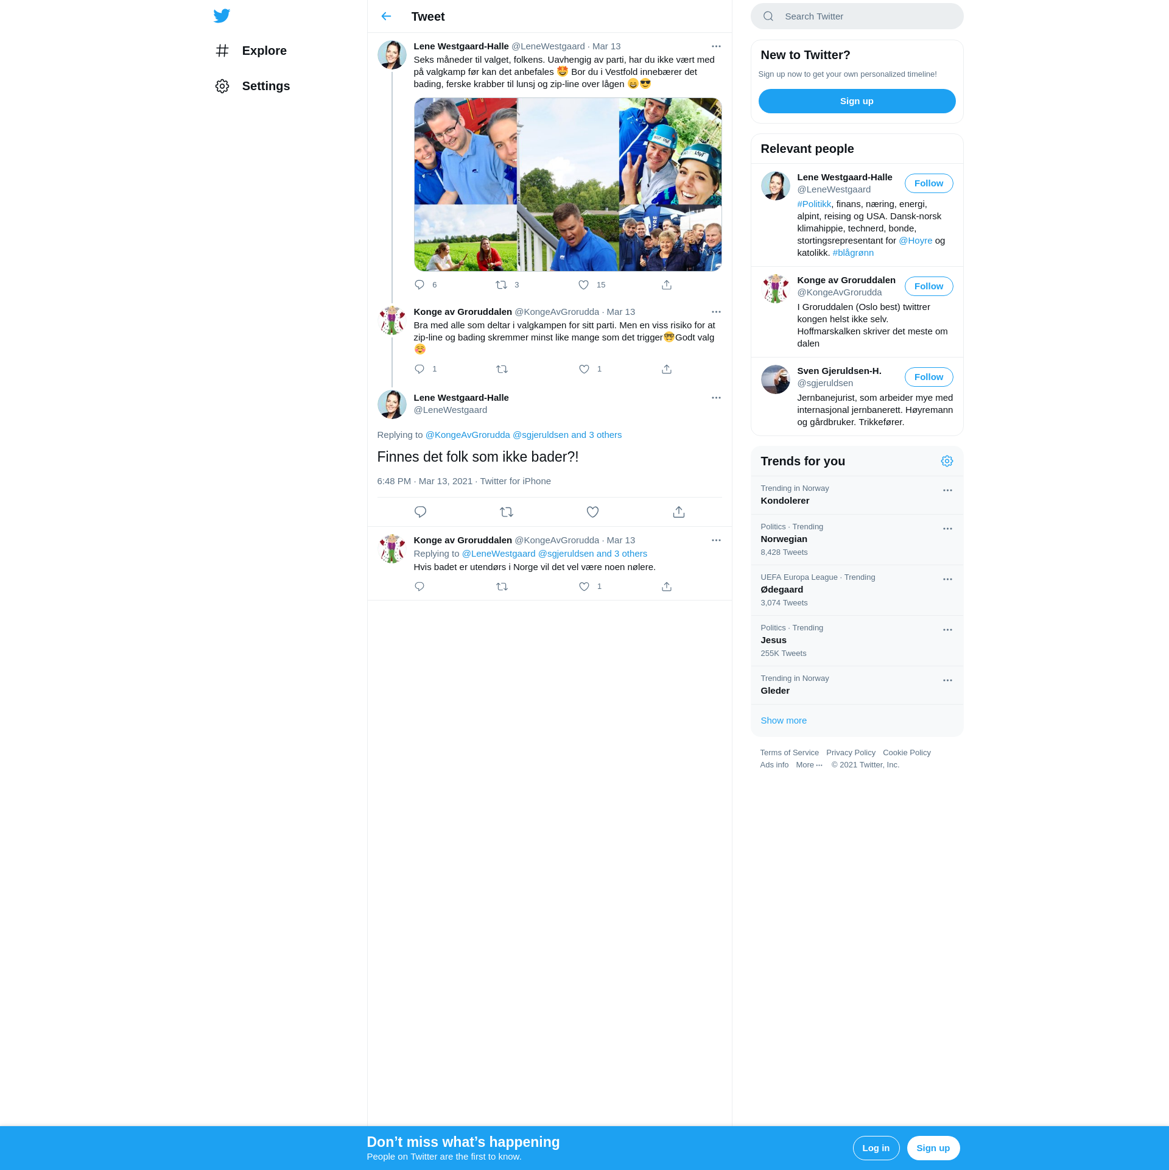Follow Konge av Groruddalen
The height and width of the screenshot is (1170, 1169).
coord(929,286)
